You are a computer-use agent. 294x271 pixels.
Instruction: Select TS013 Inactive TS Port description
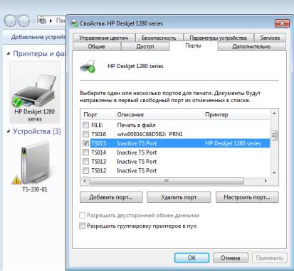pos(137,162)
